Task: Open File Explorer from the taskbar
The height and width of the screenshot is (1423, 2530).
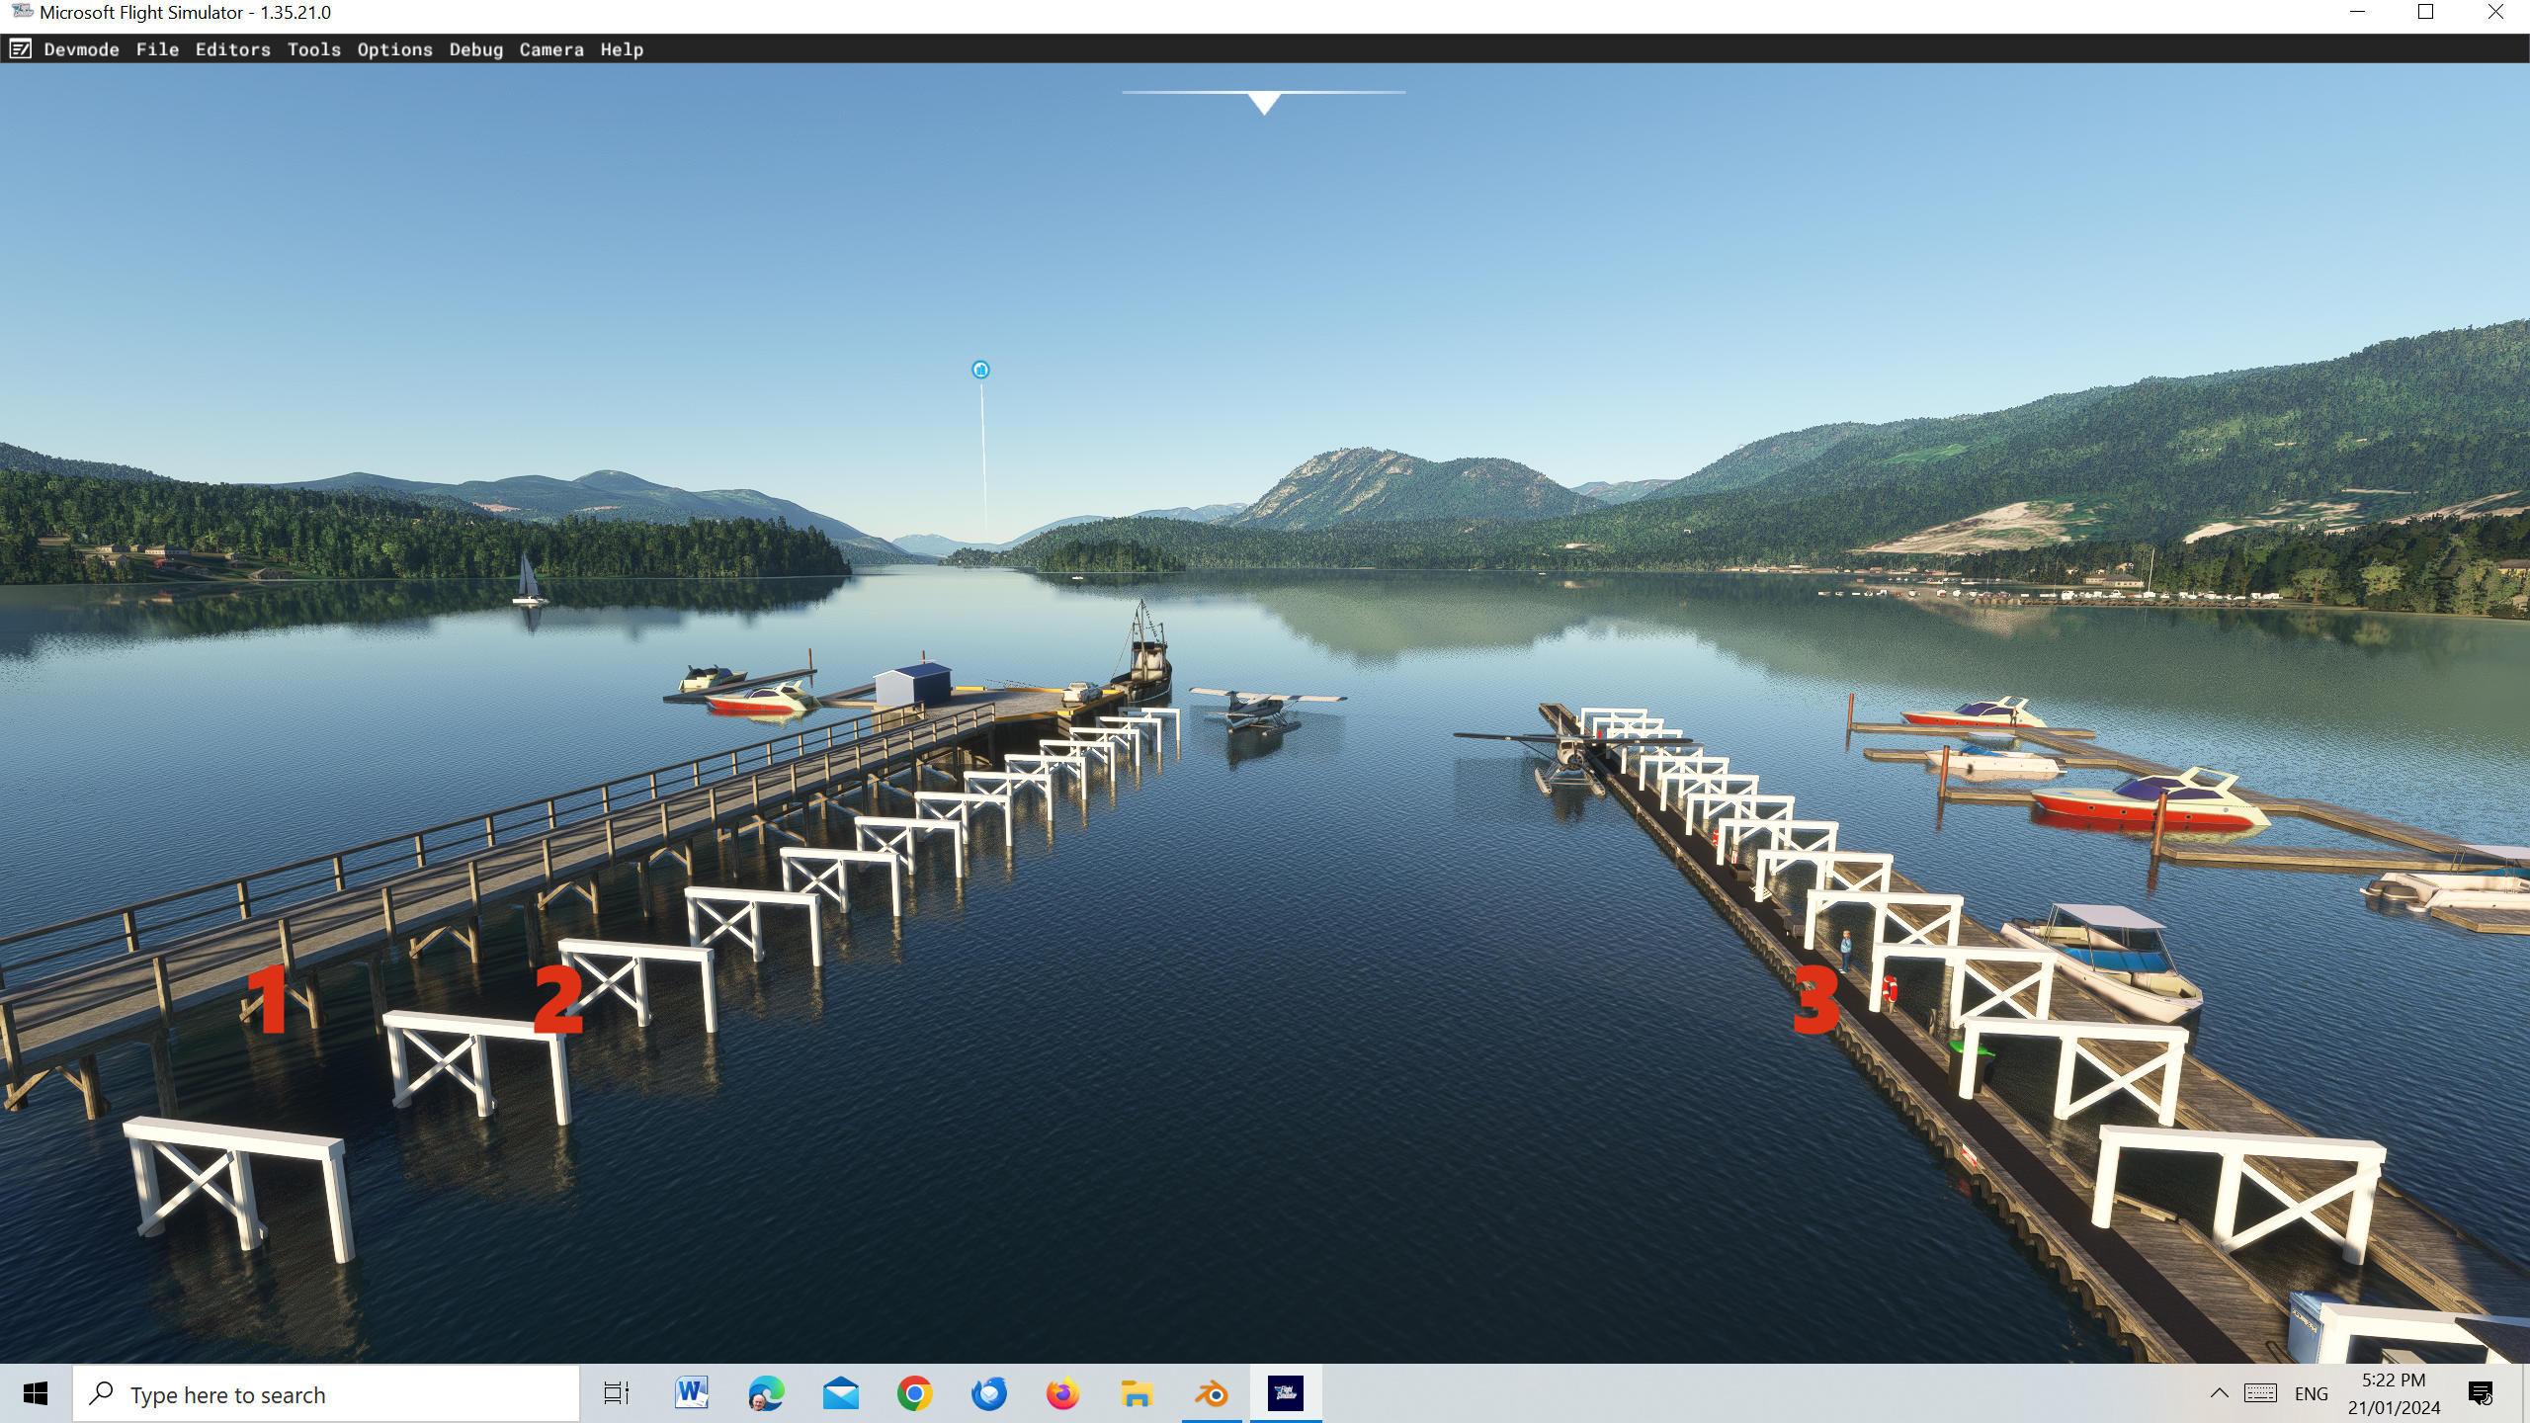Action: pyautogui.click(x=1137, y=1394)
